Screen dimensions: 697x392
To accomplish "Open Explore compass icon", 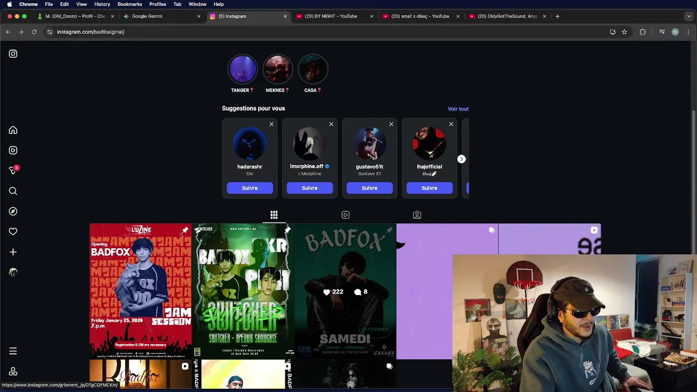I will (13, 211).
